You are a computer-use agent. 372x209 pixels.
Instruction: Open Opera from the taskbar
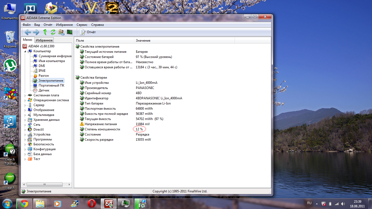coord(92,204)
